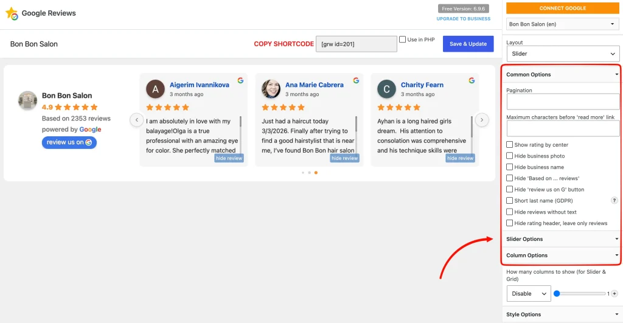Click the COPY SHORTCODE label
This screenshot has width=623, height=323.
click(284, 44)
